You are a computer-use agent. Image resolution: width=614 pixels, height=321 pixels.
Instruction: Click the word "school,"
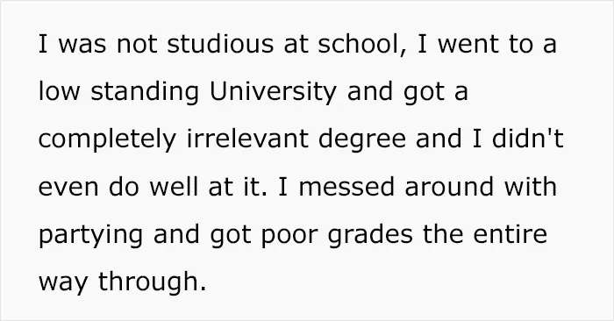click(x=362, y=44)
